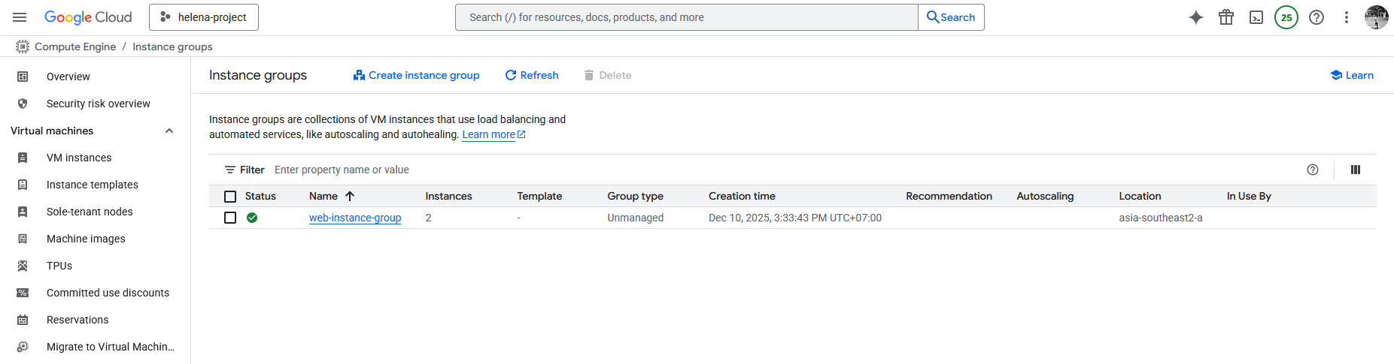
Task: Open Gemini AI assistant sparkle icon
Action: pyautogui.click(x=1195, y=17)
